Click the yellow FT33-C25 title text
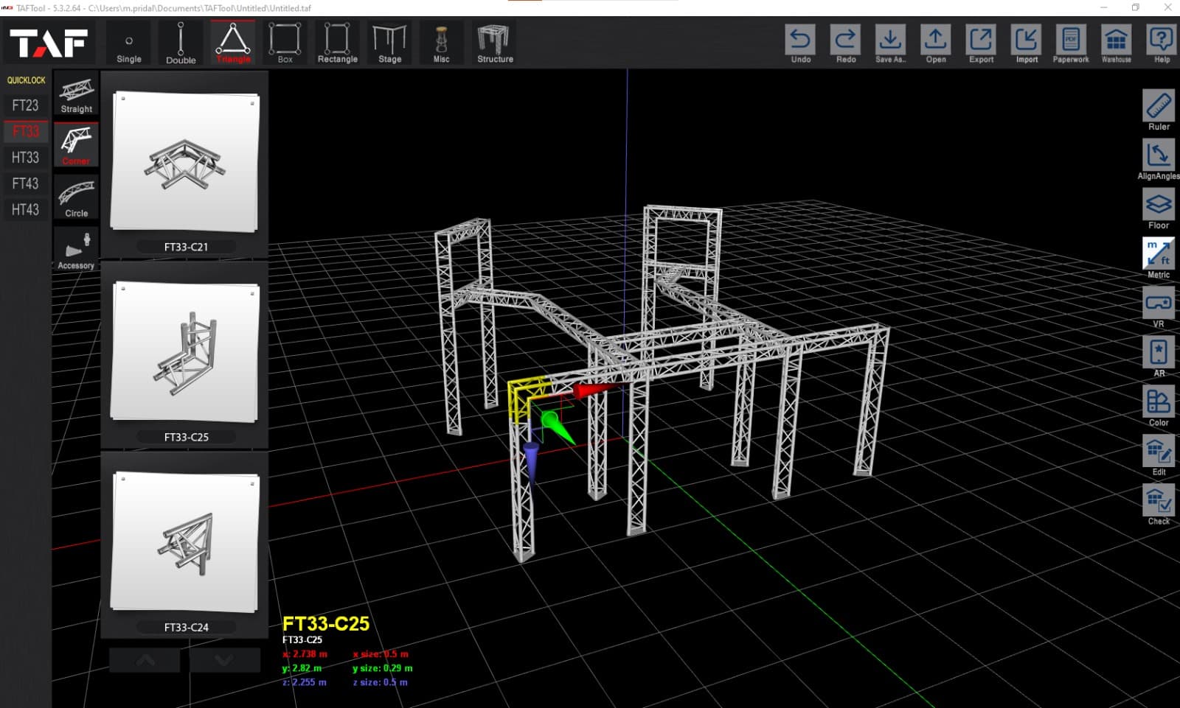The height and width of the screenshot is (708, 1180). click(326, 623)
